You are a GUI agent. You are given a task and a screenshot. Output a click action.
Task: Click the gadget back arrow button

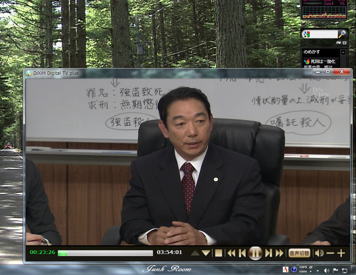(x=339, y=43)
